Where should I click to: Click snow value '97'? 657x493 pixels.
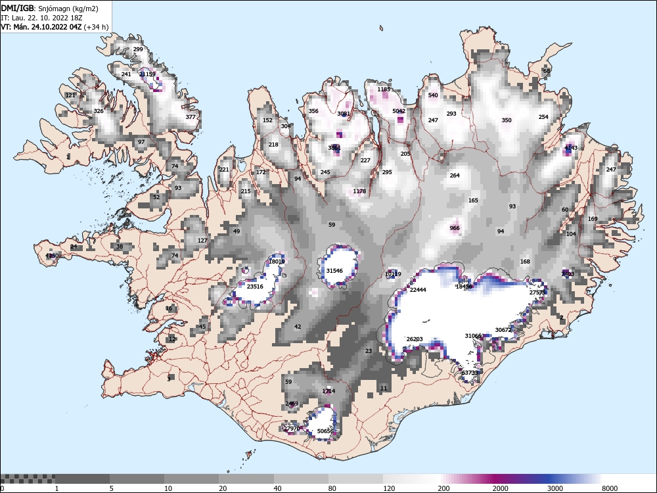click(141, 142)
